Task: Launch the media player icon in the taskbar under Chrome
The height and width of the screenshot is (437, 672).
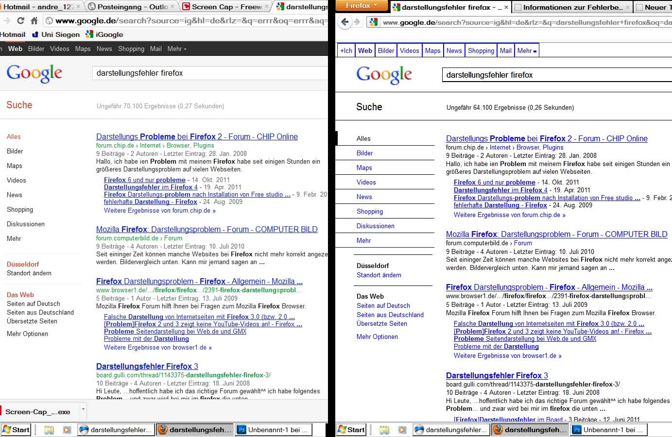Action: [67, 430]
